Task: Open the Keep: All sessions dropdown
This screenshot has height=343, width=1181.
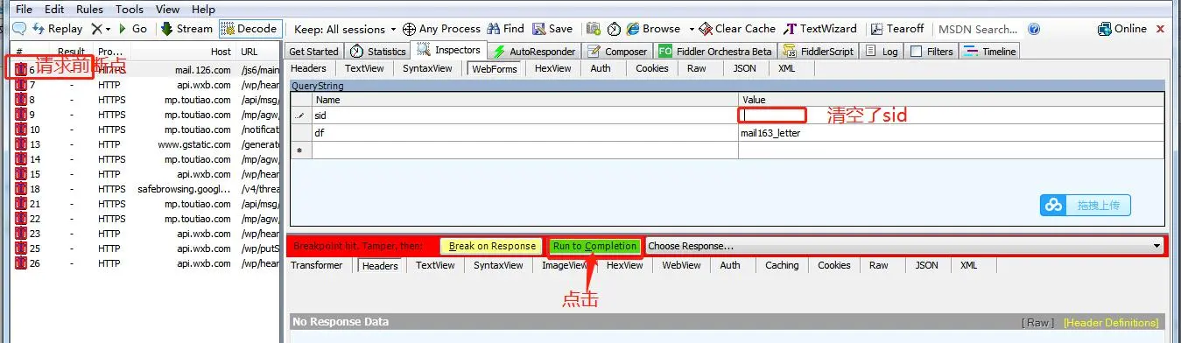Action: (x=345, y=29)
